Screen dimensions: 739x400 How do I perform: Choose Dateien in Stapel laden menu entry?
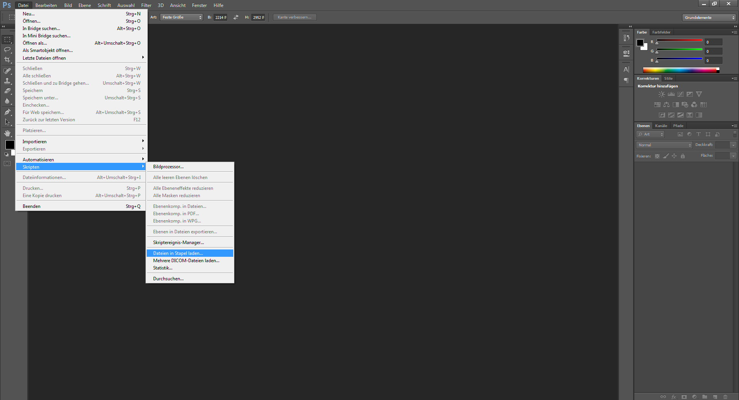tap(178, 253)
